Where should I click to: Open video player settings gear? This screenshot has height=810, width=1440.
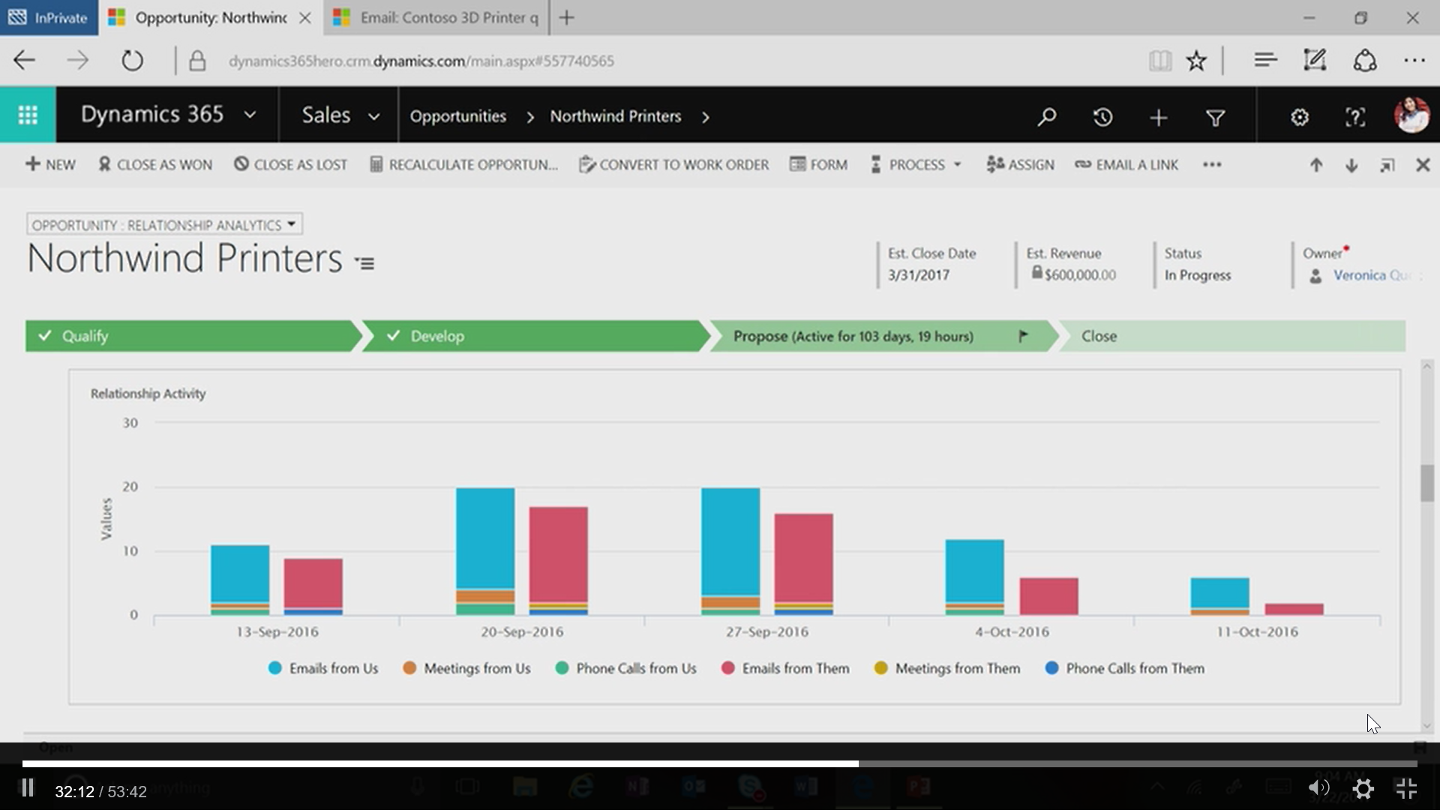click(x=1363, y=789)
